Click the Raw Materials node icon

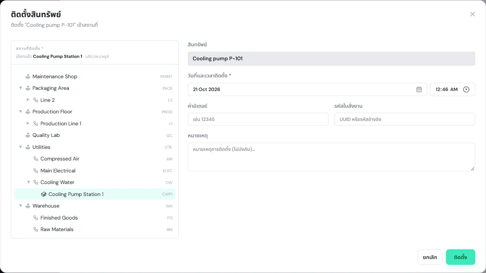coord(36,229)
